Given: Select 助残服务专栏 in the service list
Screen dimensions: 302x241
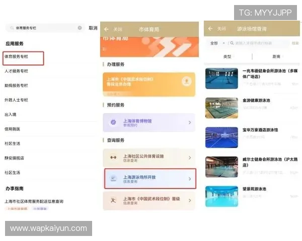Looking at the screenshot, I should click(x=17, y=85).
